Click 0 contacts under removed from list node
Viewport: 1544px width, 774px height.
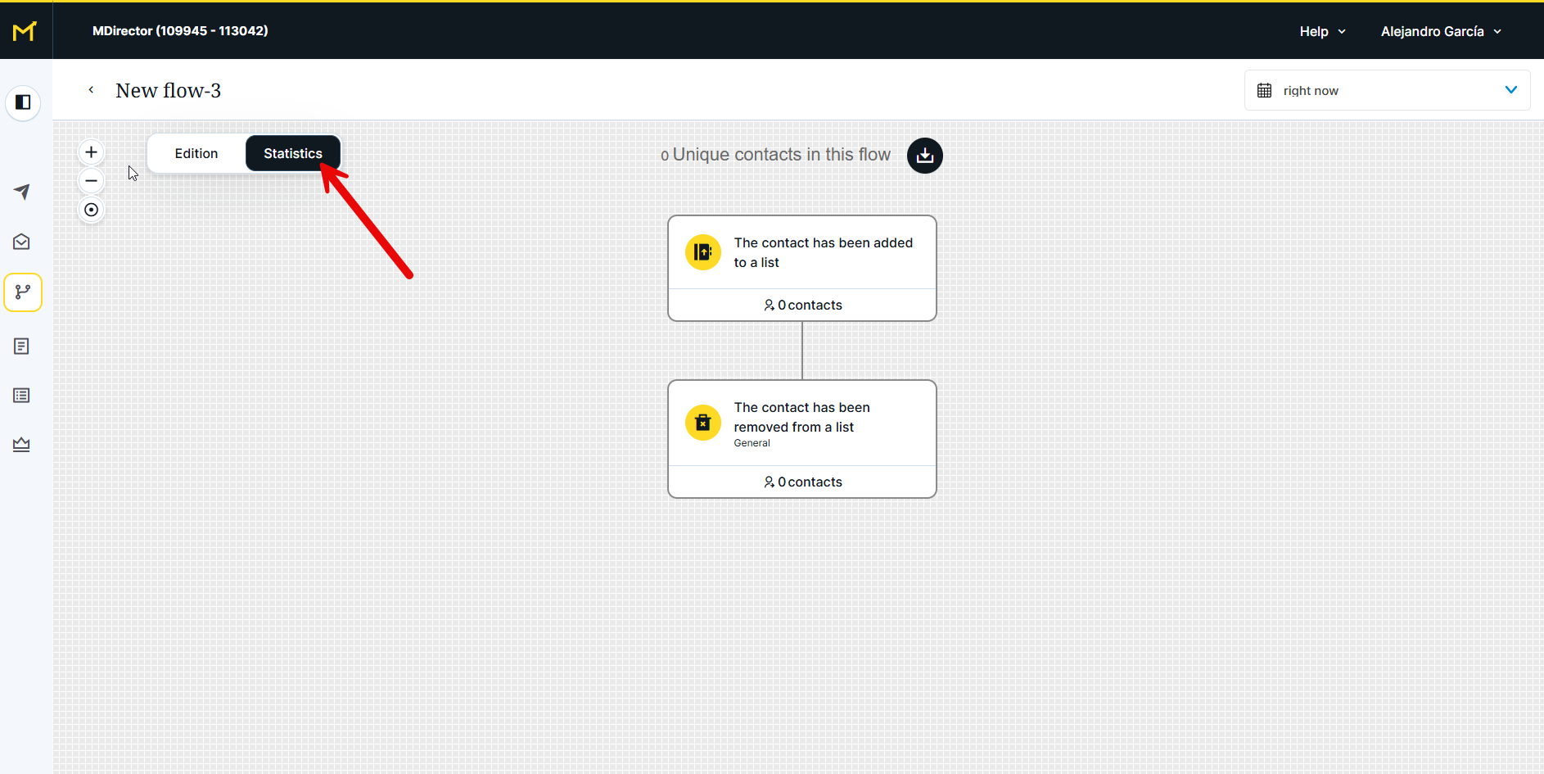coord(802,482)
